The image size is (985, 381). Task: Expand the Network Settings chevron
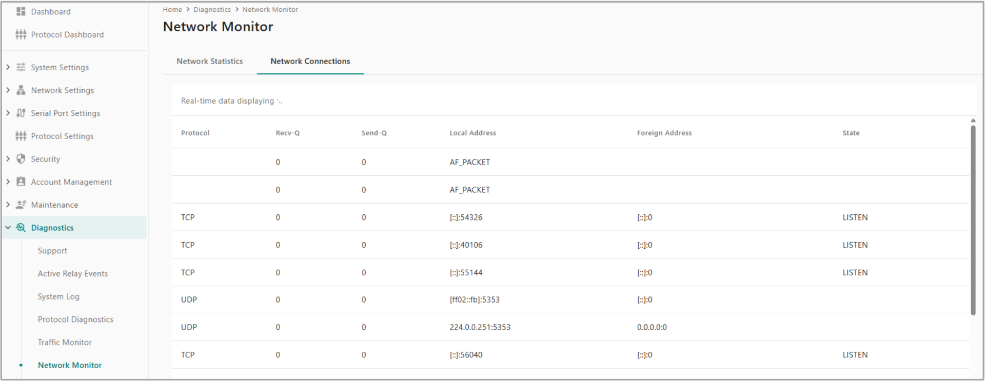coord(8,90)
